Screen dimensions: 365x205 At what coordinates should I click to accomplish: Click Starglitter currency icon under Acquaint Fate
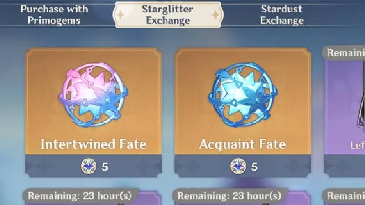click(x=238, y=166)
